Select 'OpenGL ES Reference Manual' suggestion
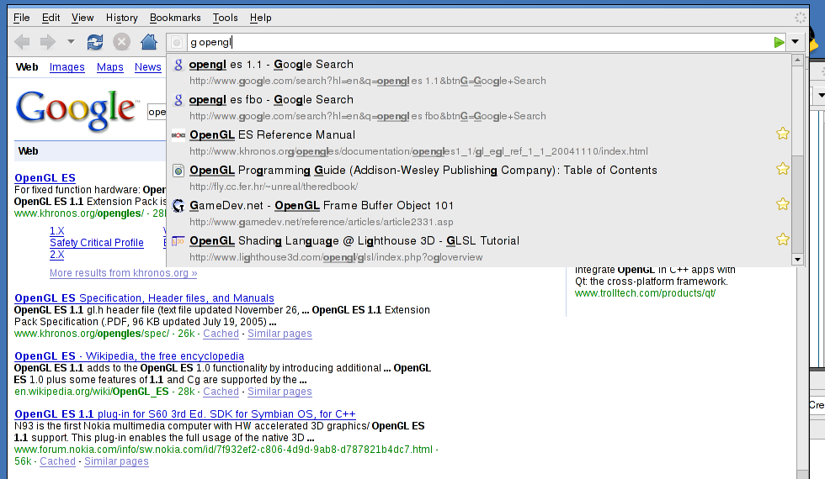 479,142
